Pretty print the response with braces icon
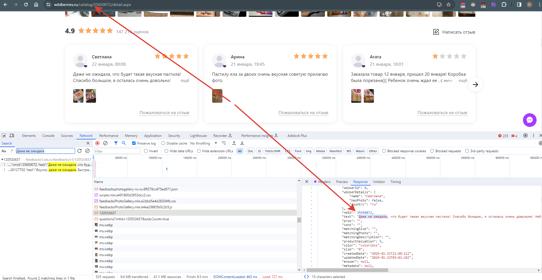 coord(306,277)
